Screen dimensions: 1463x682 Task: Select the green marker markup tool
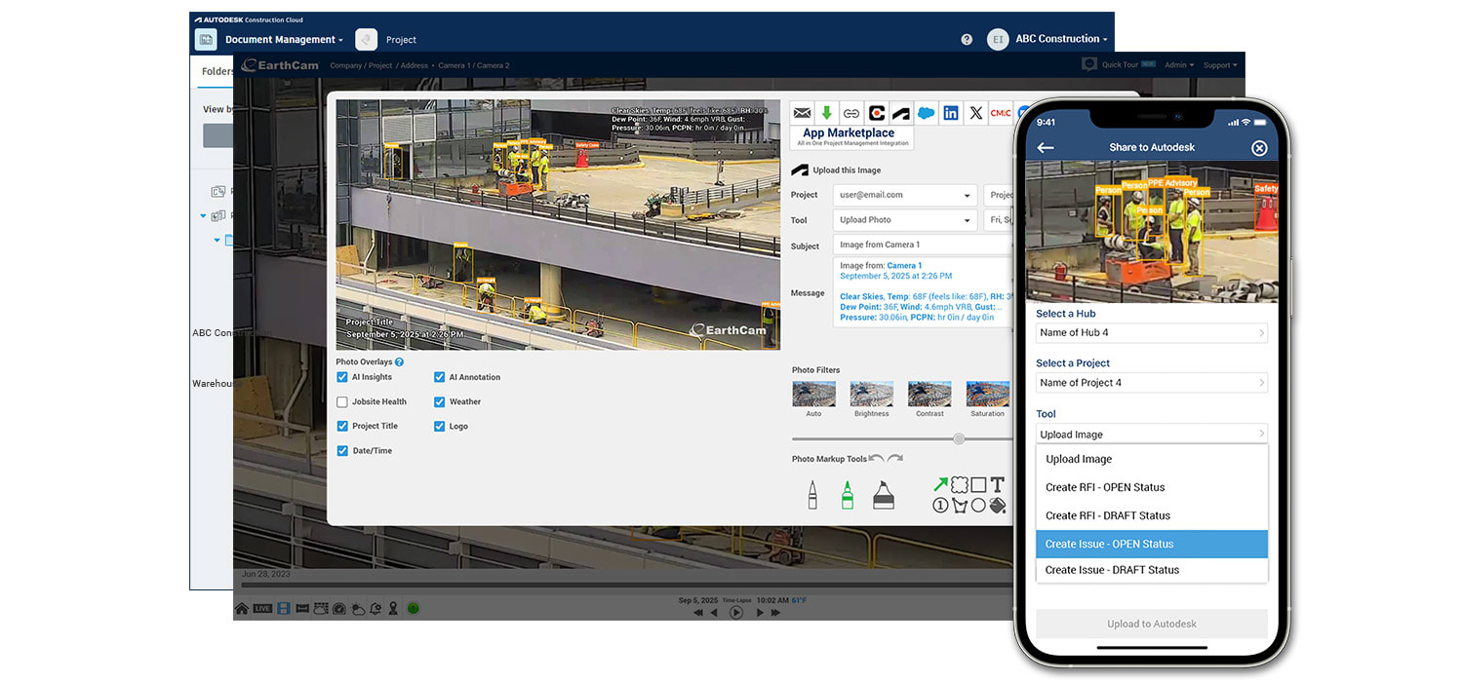(x=847, y=495)
